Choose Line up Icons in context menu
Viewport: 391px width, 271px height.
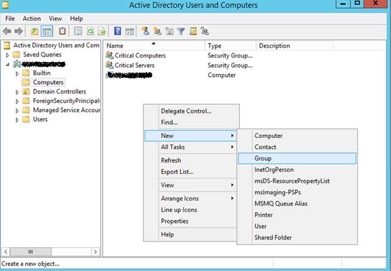pyautogui.click(x=190, y=210)
